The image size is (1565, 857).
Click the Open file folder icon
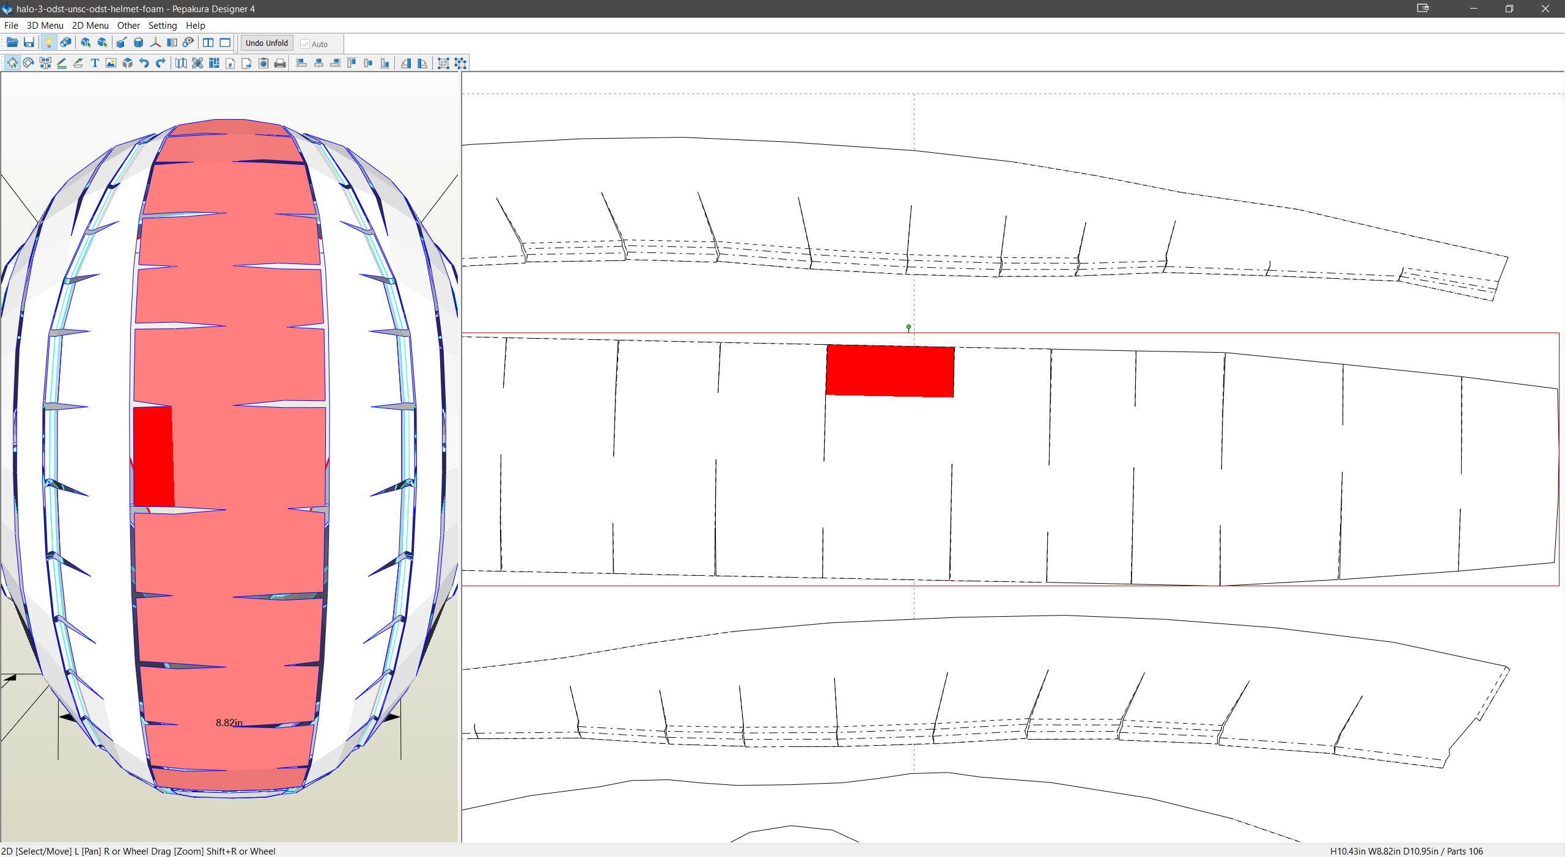(x=12, y=43)
